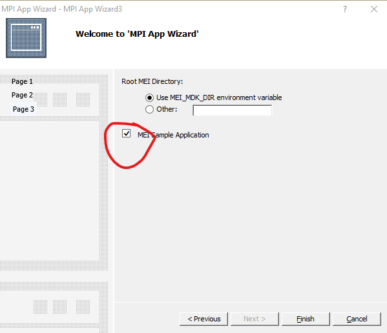Click the Other: label text
This screenshot has height=333, width=387.
[167, 109]
